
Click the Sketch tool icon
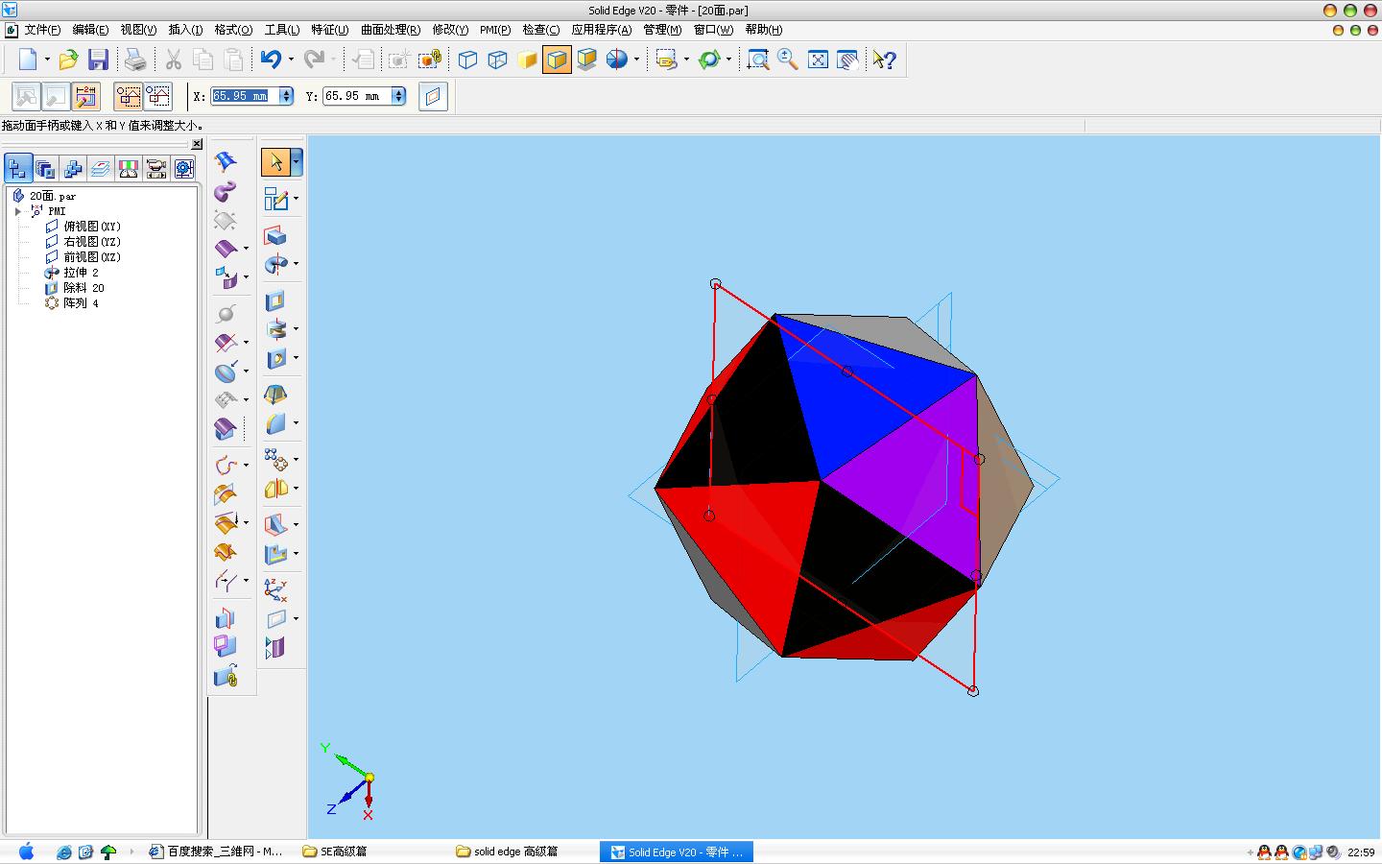pyautogui.click(x=275, y=199)
